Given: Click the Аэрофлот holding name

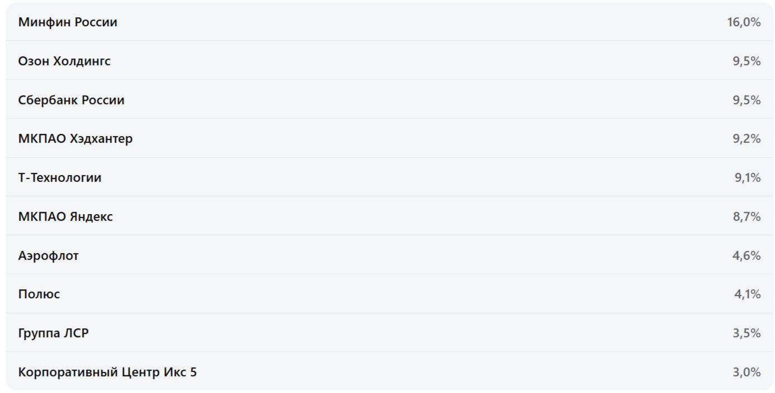Looking at the screenshot, I should click(x=49, y=256).
